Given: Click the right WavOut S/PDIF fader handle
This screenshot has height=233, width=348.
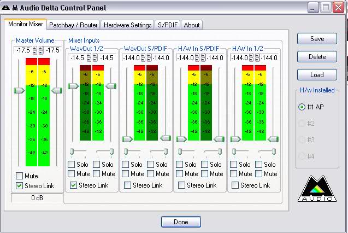Looking at the screenshot, I should point(166,138).
